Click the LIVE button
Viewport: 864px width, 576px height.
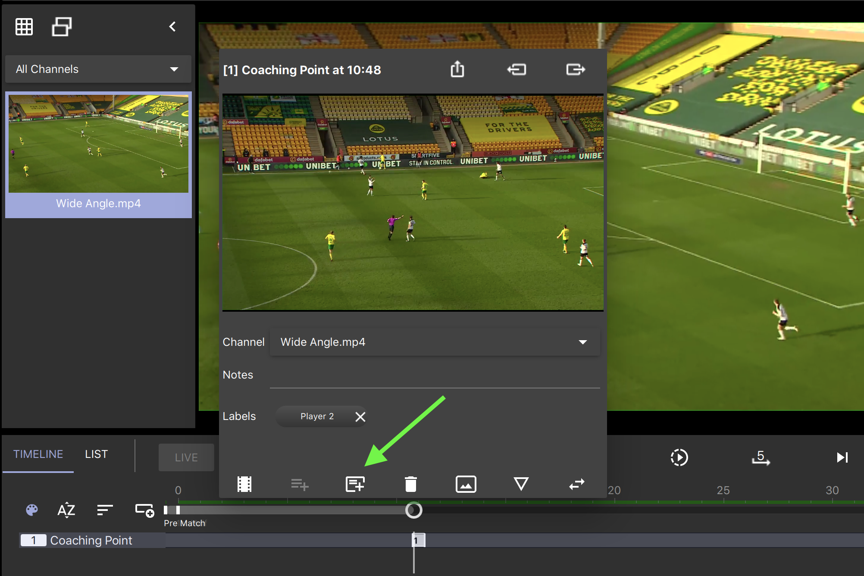coord(186,457)
